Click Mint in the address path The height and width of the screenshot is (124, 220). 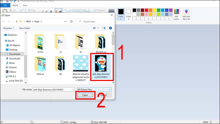coord(28,21)
